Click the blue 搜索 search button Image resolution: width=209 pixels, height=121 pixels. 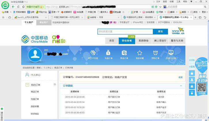[x=160, y=32]
